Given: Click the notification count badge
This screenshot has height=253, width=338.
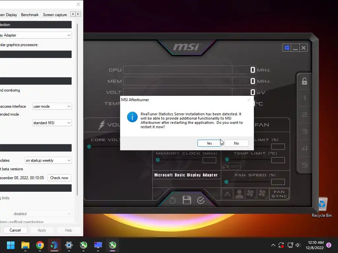Looking at the screenshot, I should pyautogui.click(x=329, y=245).
